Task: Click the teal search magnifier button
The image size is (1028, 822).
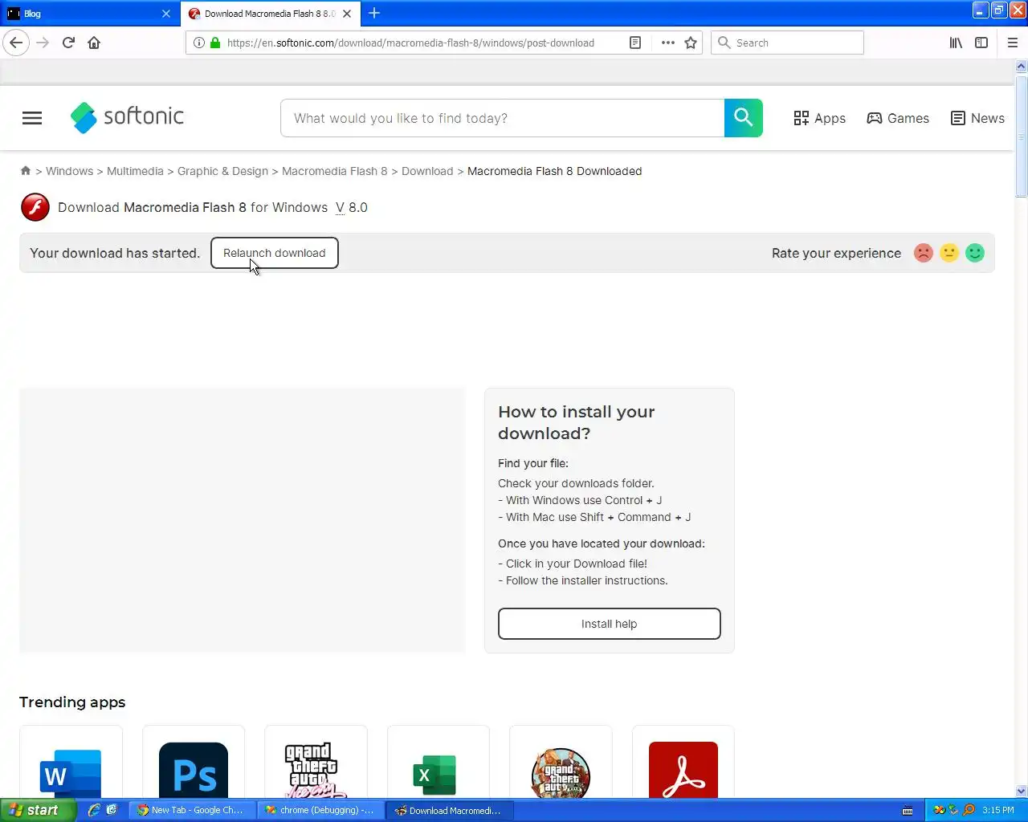Action: (744, 118)
